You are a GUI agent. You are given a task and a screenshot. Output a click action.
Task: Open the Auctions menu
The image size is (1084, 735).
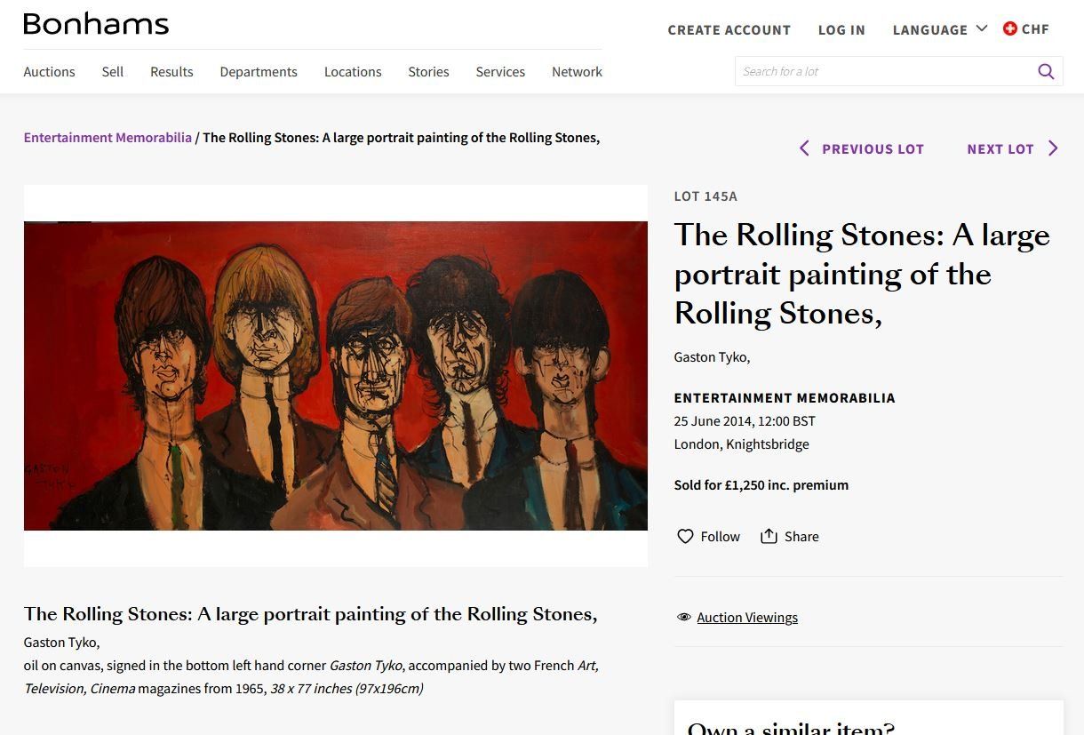click(x=49, y=72)
